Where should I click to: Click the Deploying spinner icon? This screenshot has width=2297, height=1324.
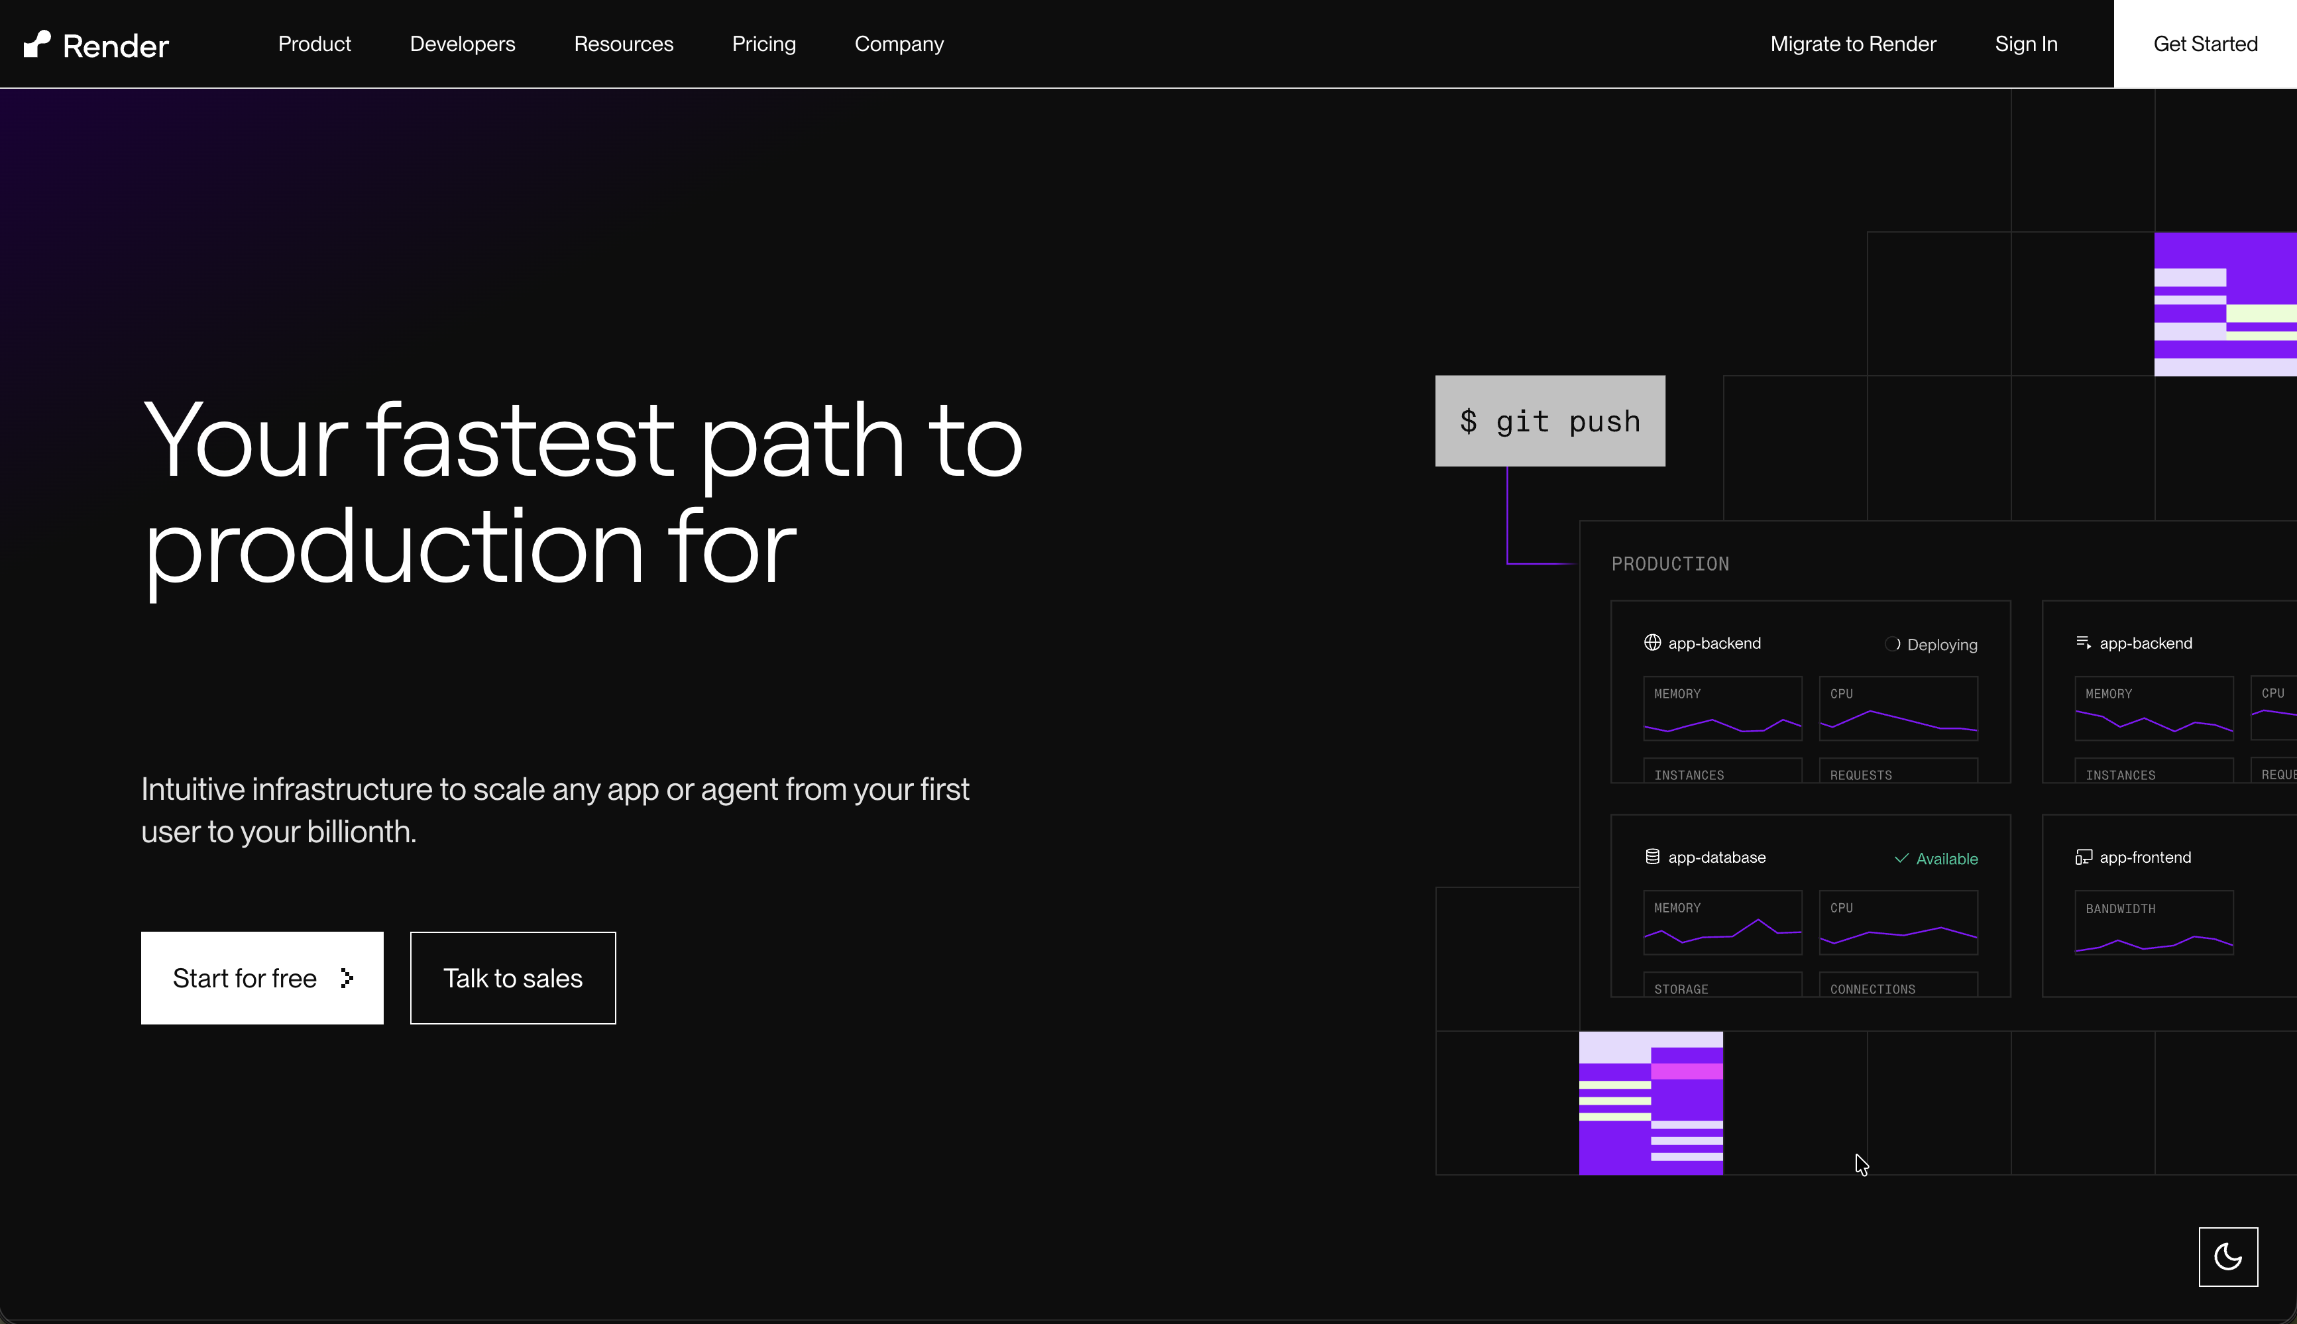pos(1892,644)
